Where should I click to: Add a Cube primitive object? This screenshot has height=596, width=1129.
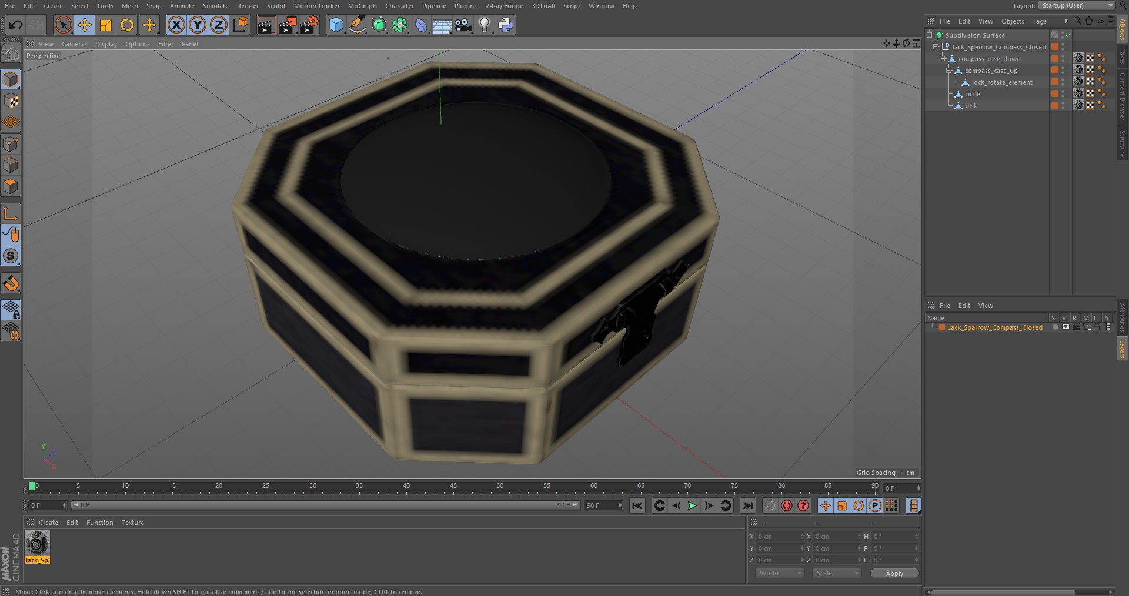click(x=336, y=25)
